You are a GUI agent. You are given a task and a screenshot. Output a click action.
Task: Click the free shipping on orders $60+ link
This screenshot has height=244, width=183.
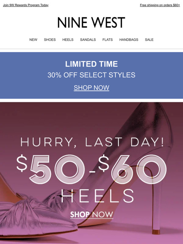pyautogui.click(x=160, y=5)
